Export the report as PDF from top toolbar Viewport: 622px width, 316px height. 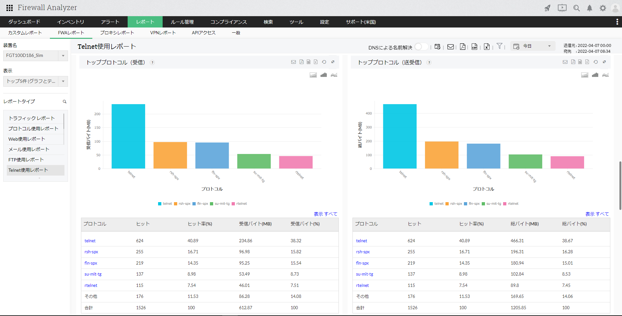[x=463, y=47]
